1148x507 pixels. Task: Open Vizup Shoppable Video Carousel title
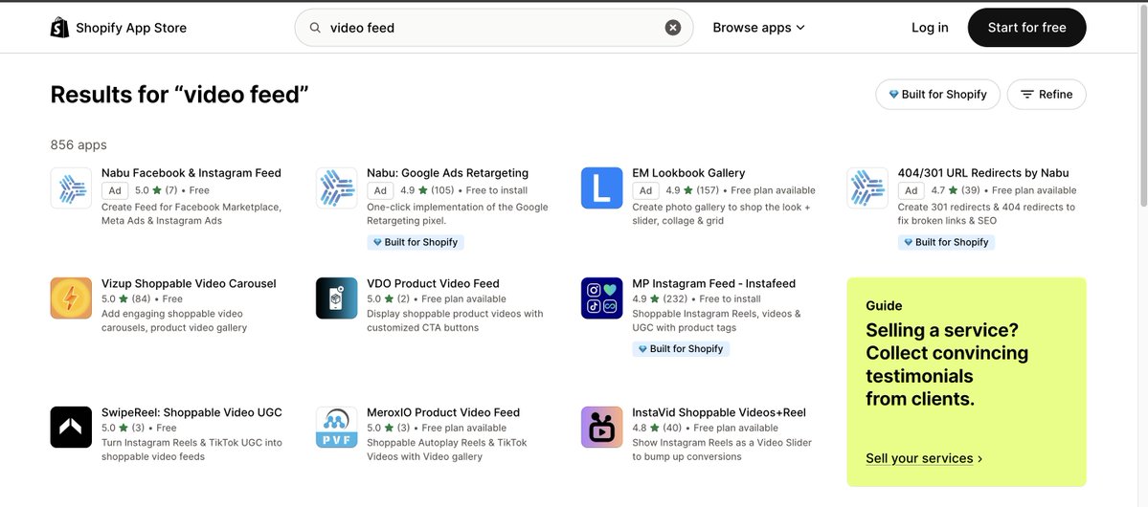(189, 283)
